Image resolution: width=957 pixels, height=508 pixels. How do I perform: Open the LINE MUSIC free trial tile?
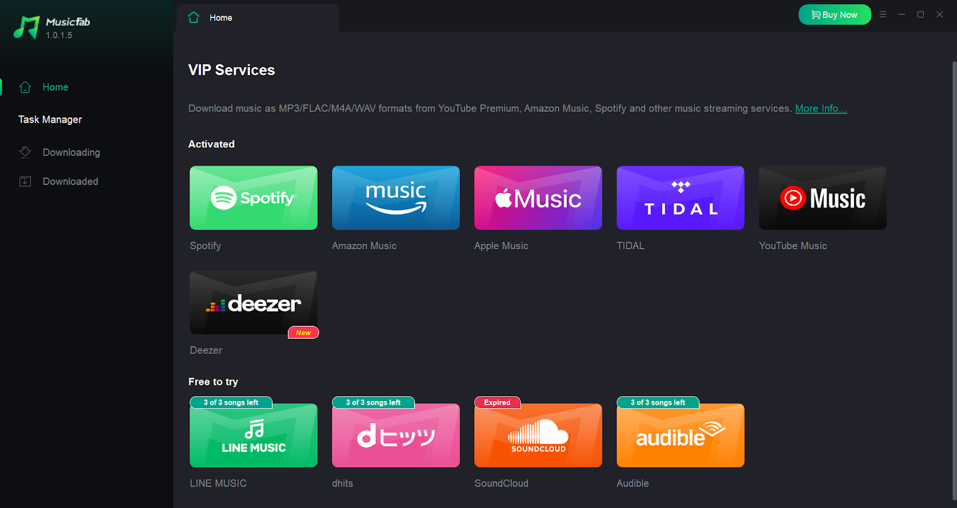(x=254, y=436)
